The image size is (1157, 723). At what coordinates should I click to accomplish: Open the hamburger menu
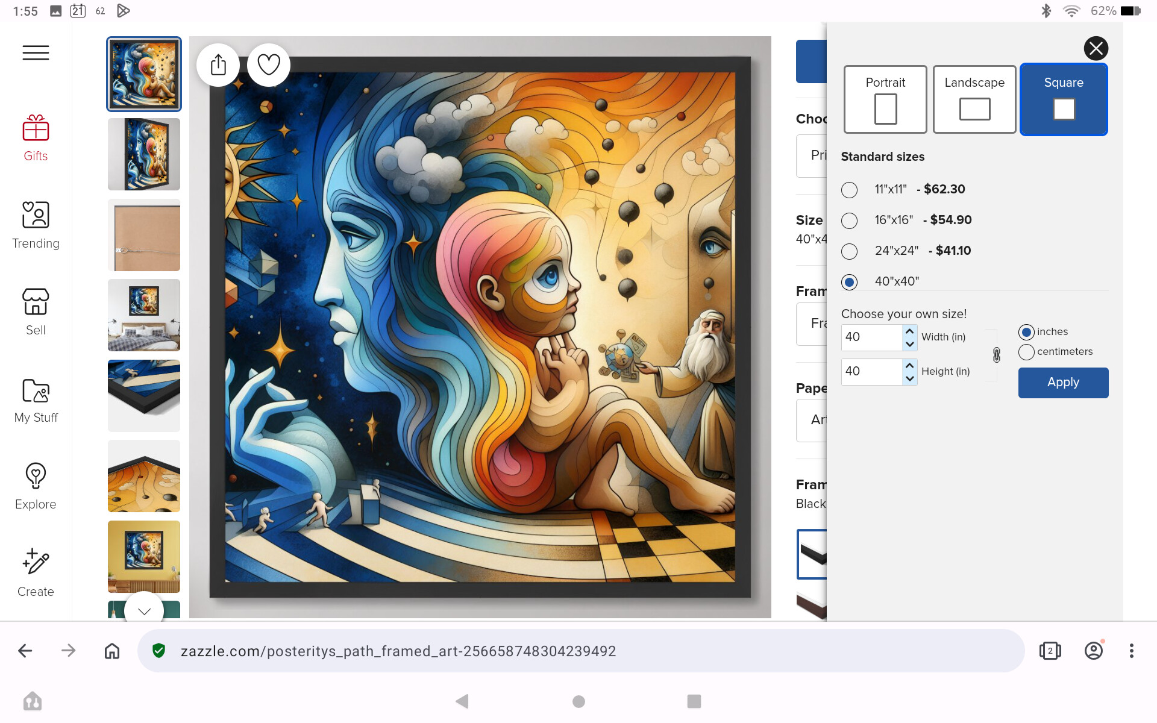coord(36,53)
